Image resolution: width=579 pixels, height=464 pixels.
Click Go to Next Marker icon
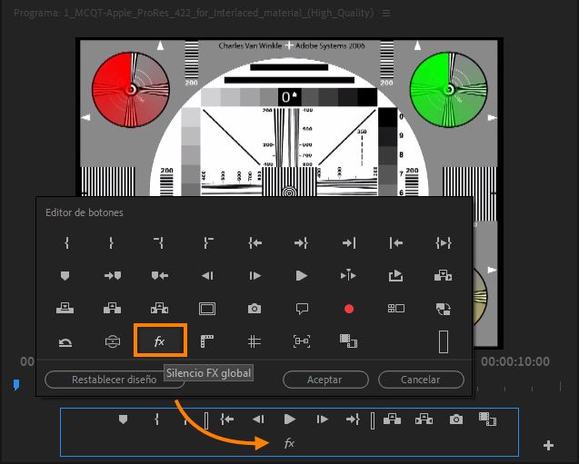coord(113,275)
